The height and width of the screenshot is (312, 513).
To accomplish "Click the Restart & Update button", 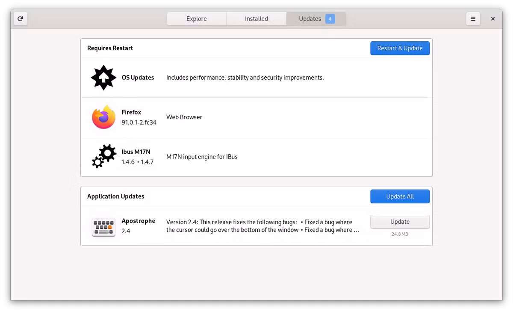I will point(400,48).
